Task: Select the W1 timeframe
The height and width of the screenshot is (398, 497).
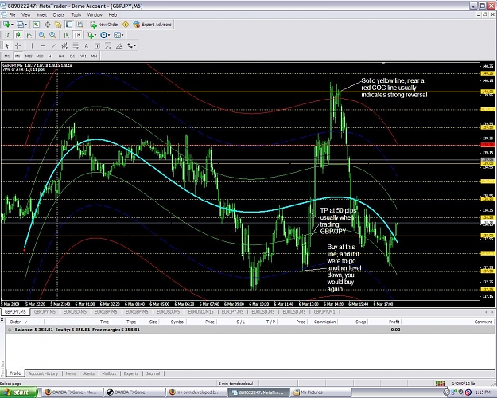Action: [x=83, y=57]
